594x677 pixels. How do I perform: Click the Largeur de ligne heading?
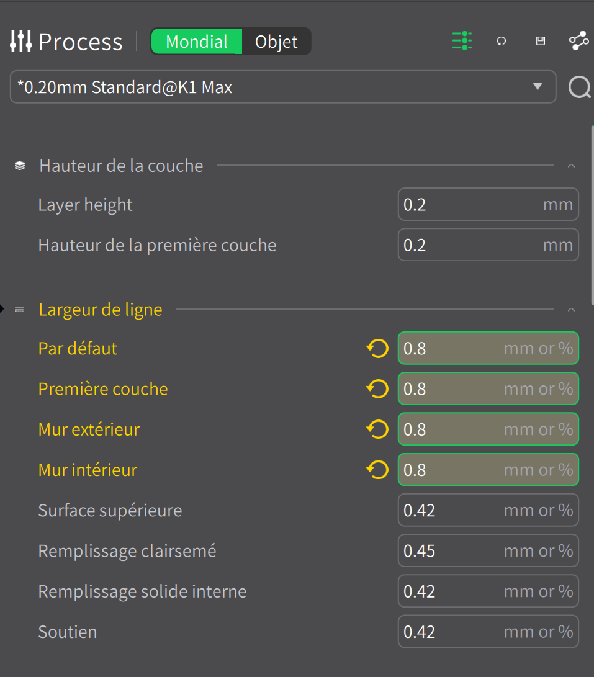click(100, 310)
